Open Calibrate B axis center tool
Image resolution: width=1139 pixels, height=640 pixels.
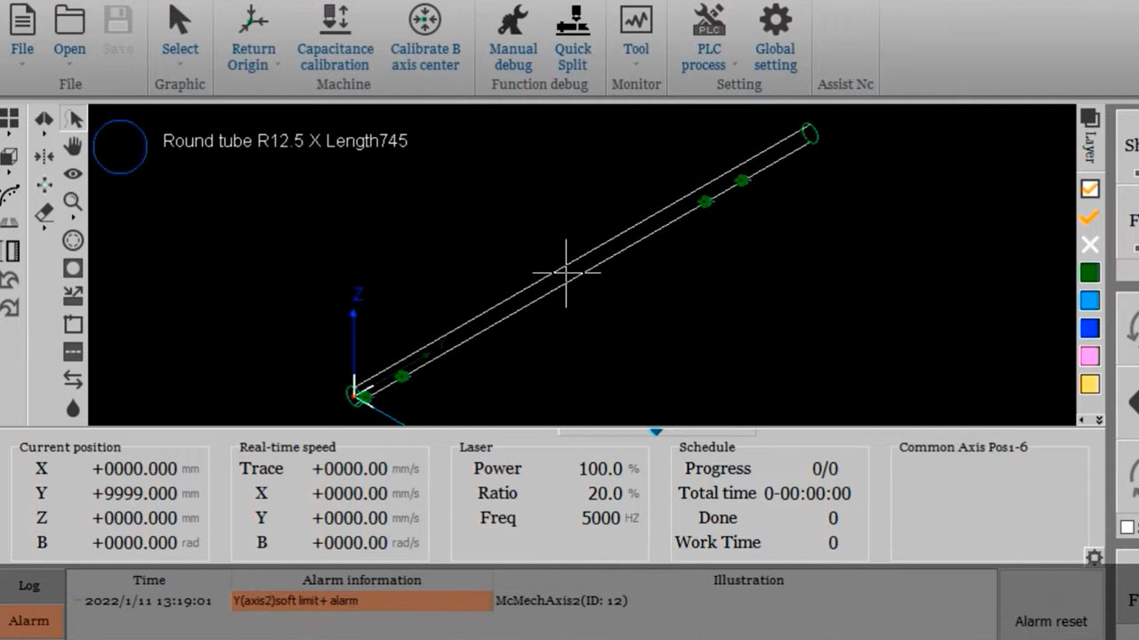(424, 20)
